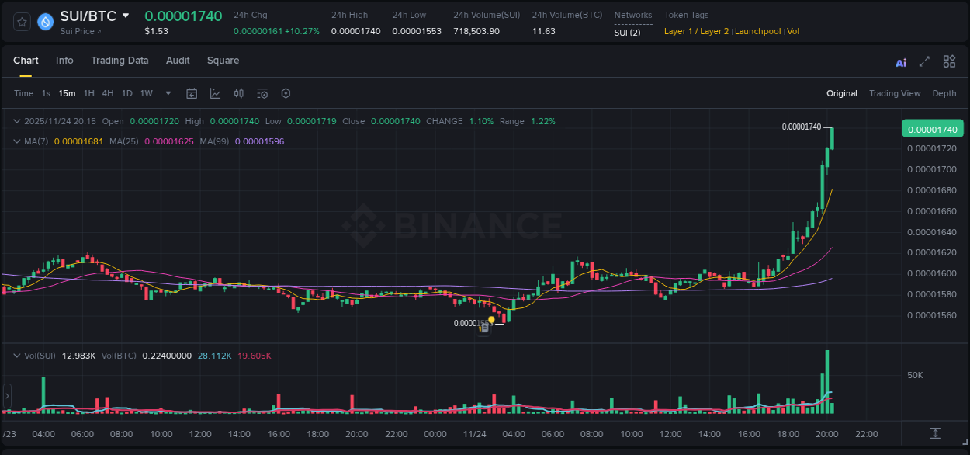This screenshot has width=970, height=455.
Task: Open the chart style selector icon
Action: tap(215, 93)
